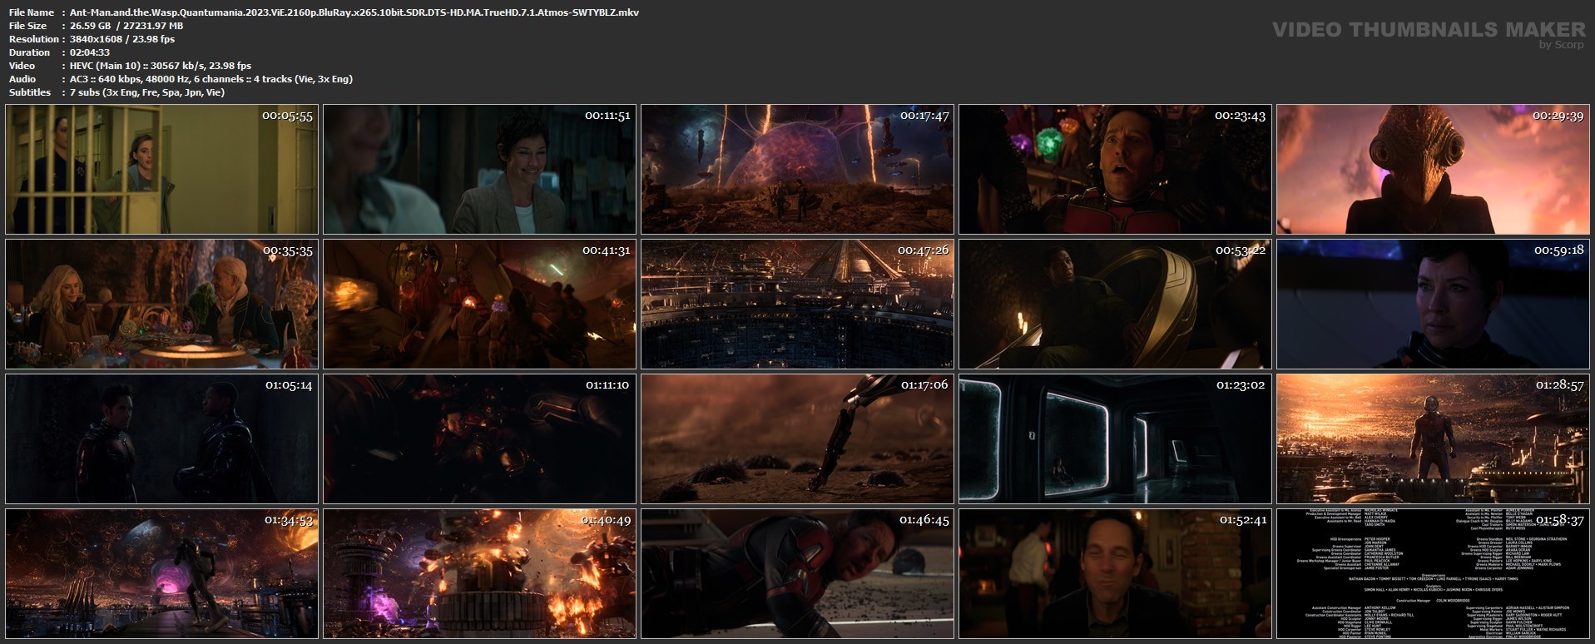Select the thumbnail at 00:29:39
The image size is (1595, 644).
1433,170
